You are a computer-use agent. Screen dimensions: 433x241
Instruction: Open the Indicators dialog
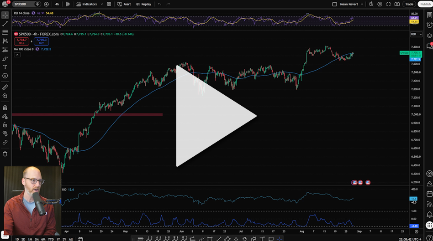(x=87, y=4)
